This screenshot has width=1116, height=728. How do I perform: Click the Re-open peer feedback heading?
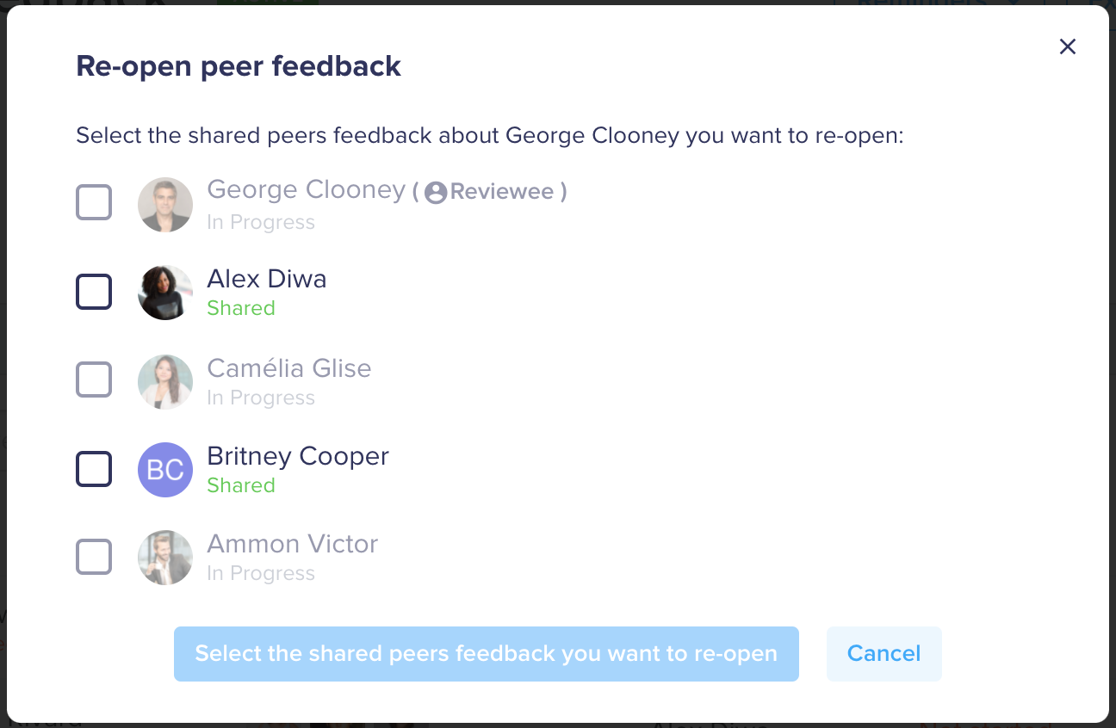pos(239,66)
